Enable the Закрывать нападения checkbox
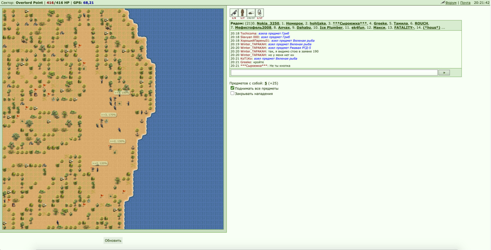This screenshot has width=491, height=250. click(x=232, y=93)
